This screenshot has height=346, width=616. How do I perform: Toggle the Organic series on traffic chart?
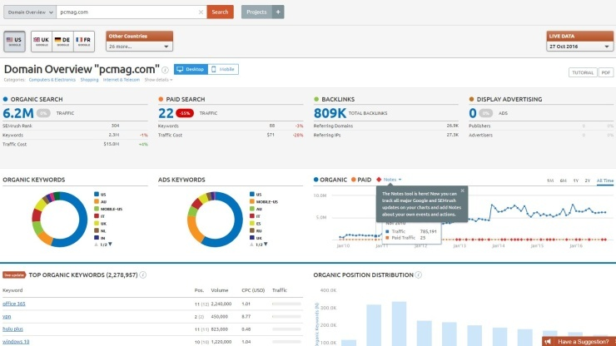coord(330,180)
